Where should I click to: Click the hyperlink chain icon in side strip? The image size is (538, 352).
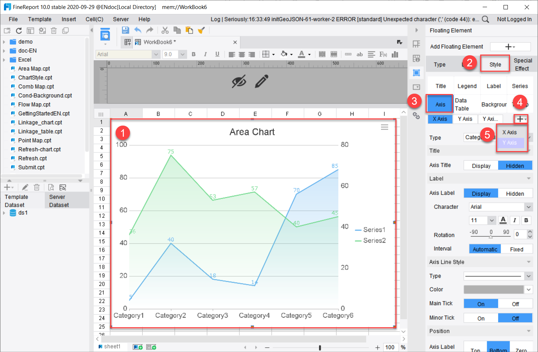pyautogui.click(x=416, y=116)
